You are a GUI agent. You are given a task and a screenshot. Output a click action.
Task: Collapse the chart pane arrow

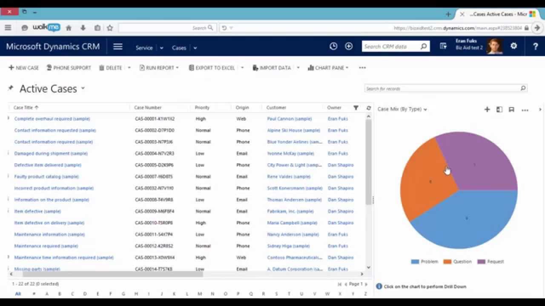[x=540, y=109]
